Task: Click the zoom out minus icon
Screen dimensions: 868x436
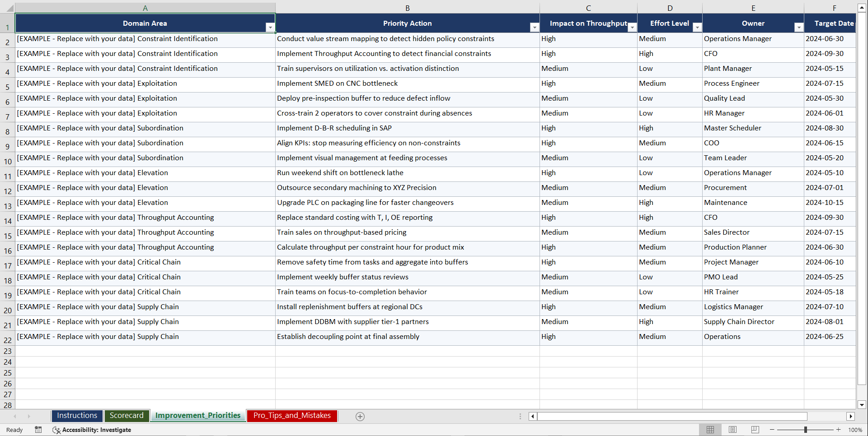Action: point(772,430)
